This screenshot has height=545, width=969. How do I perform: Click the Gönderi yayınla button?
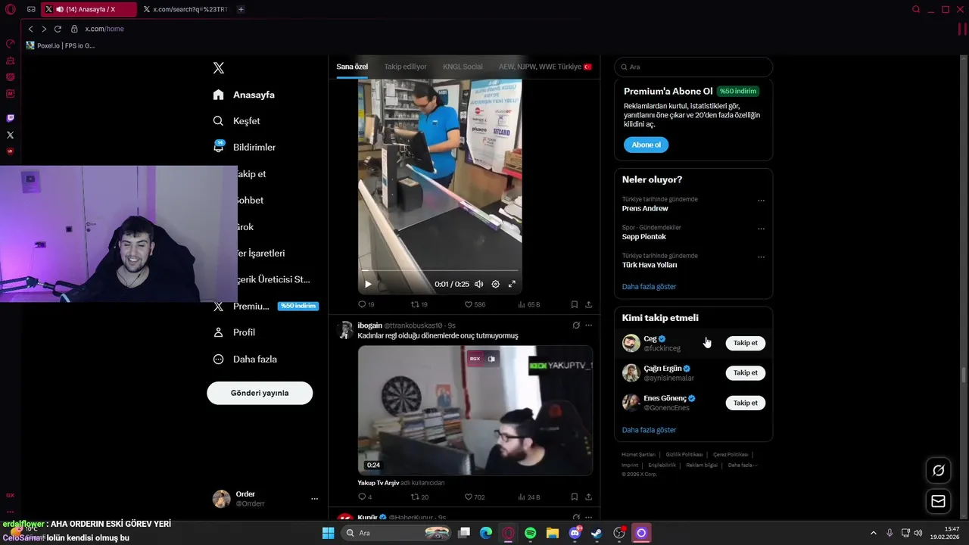tap(260, 393)
